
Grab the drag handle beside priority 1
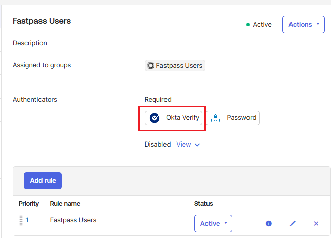21,220
